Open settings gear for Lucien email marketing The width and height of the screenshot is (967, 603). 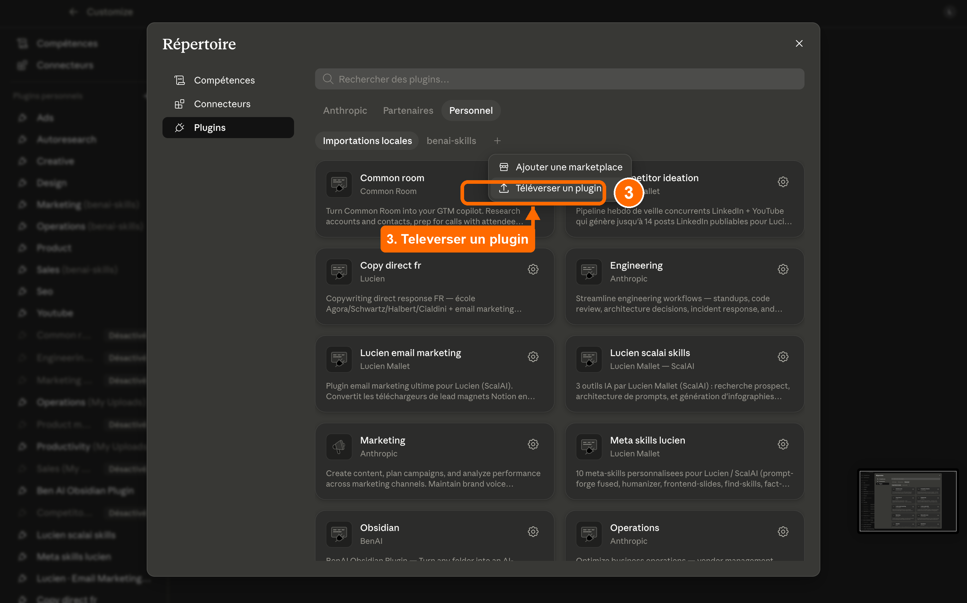[533, 356]
